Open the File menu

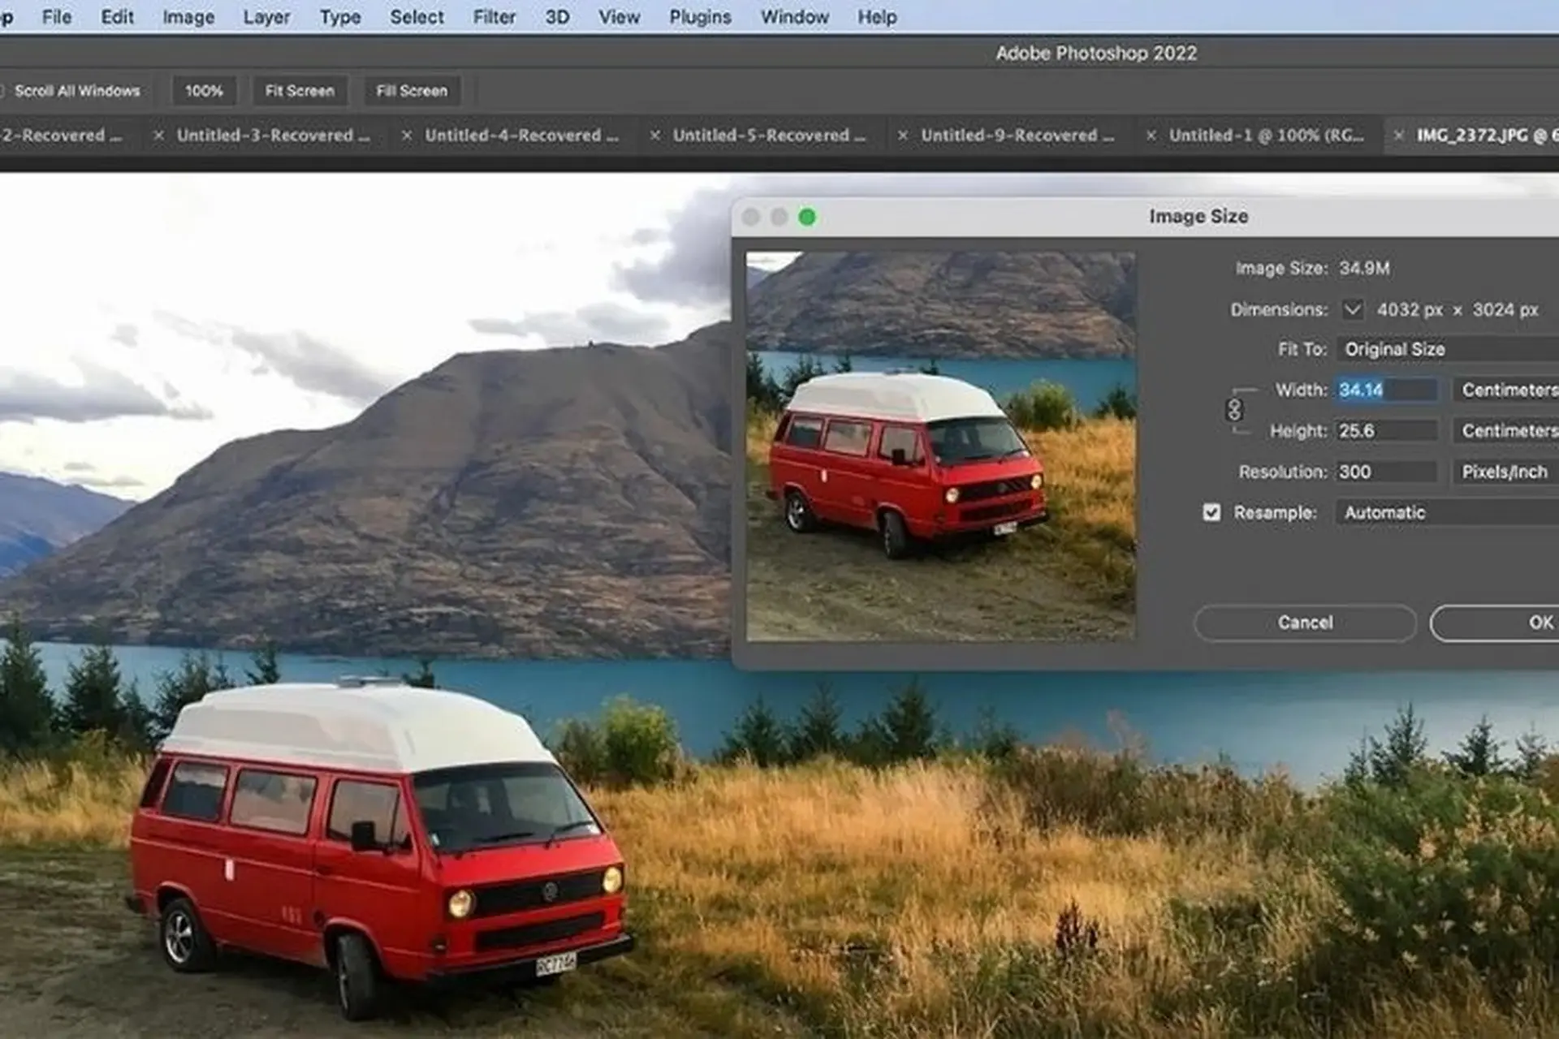(56, 17)
